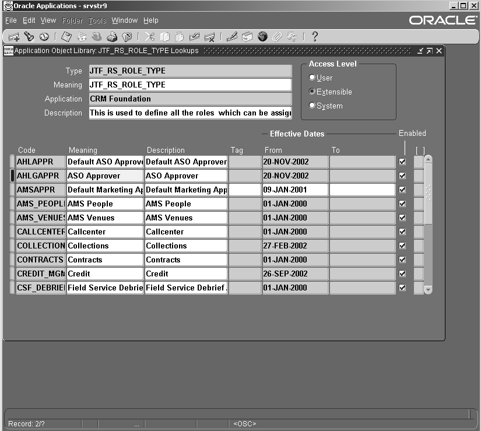Toggle Enabled checkbox for AMSAPPR row

coord(402,190)
